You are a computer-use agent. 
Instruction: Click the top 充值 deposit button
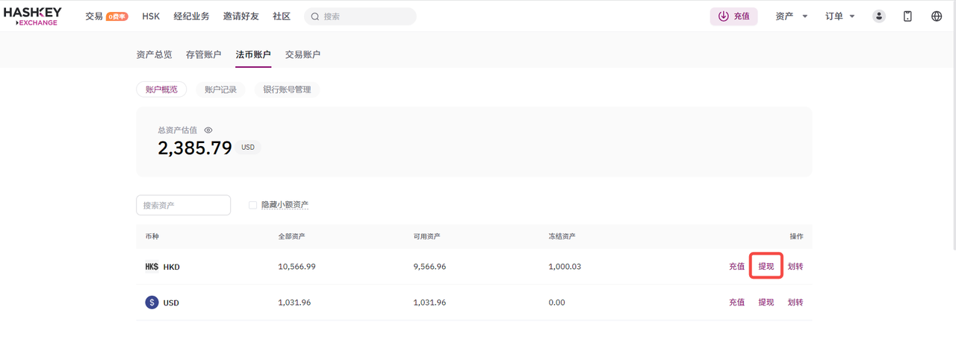[x=733, y=16]
